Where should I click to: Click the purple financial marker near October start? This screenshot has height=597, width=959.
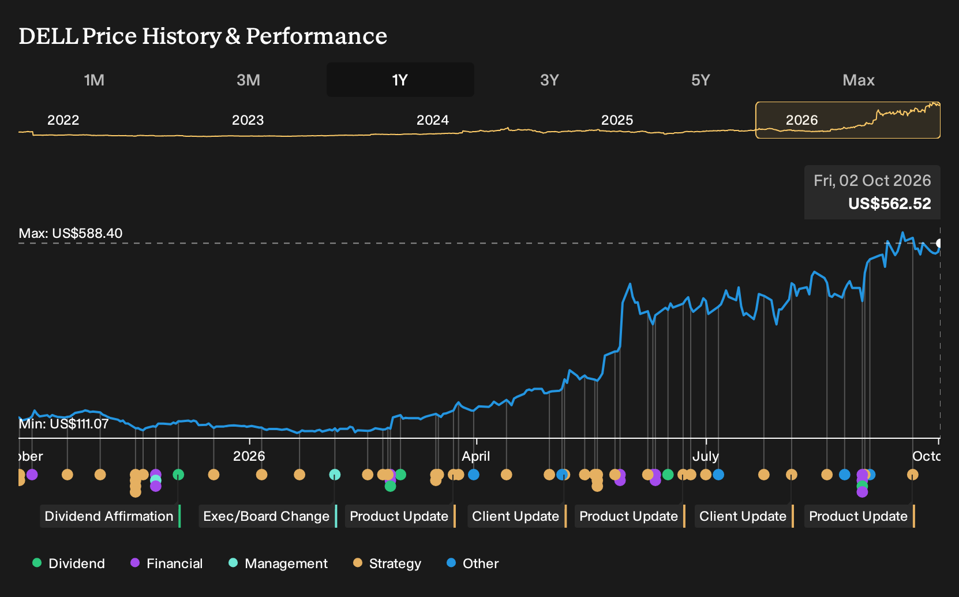click(32, 475)
